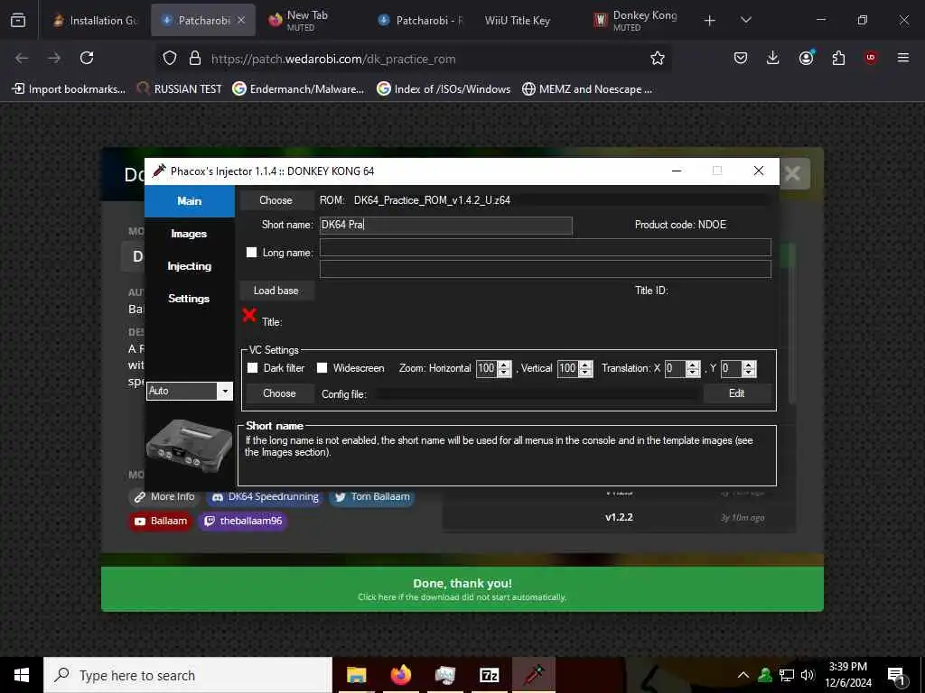Open the Main section in Phacox's Injector

pyautogui.click(x=190, y=201)
